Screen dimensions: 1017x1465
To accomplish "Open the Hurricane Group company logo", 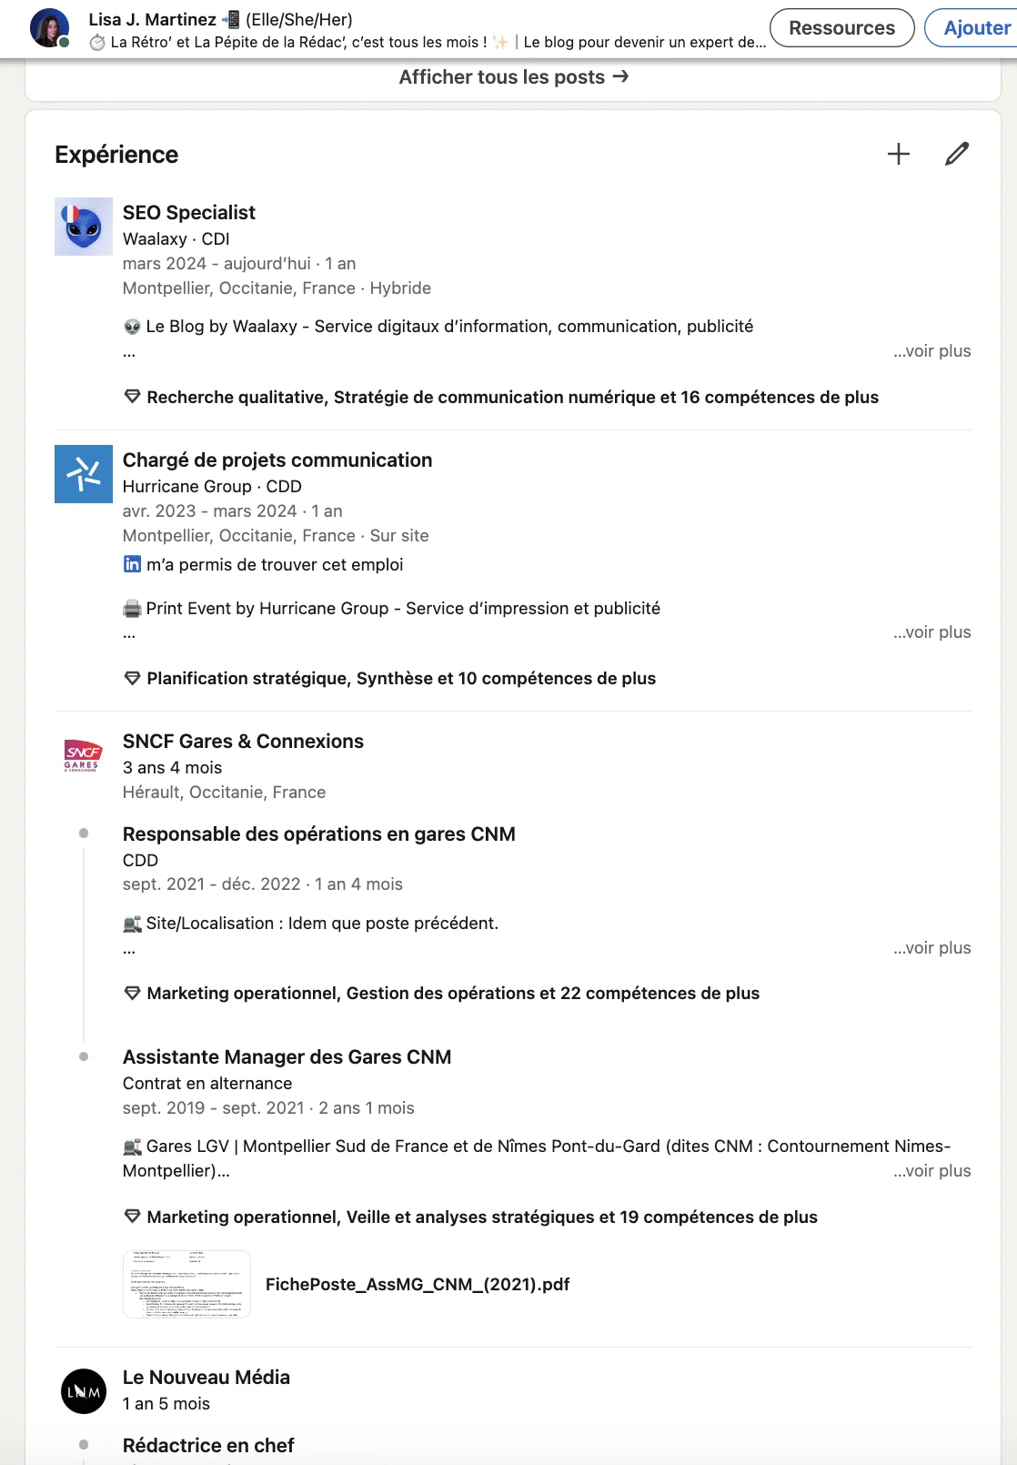I will [x=84, y=474].
